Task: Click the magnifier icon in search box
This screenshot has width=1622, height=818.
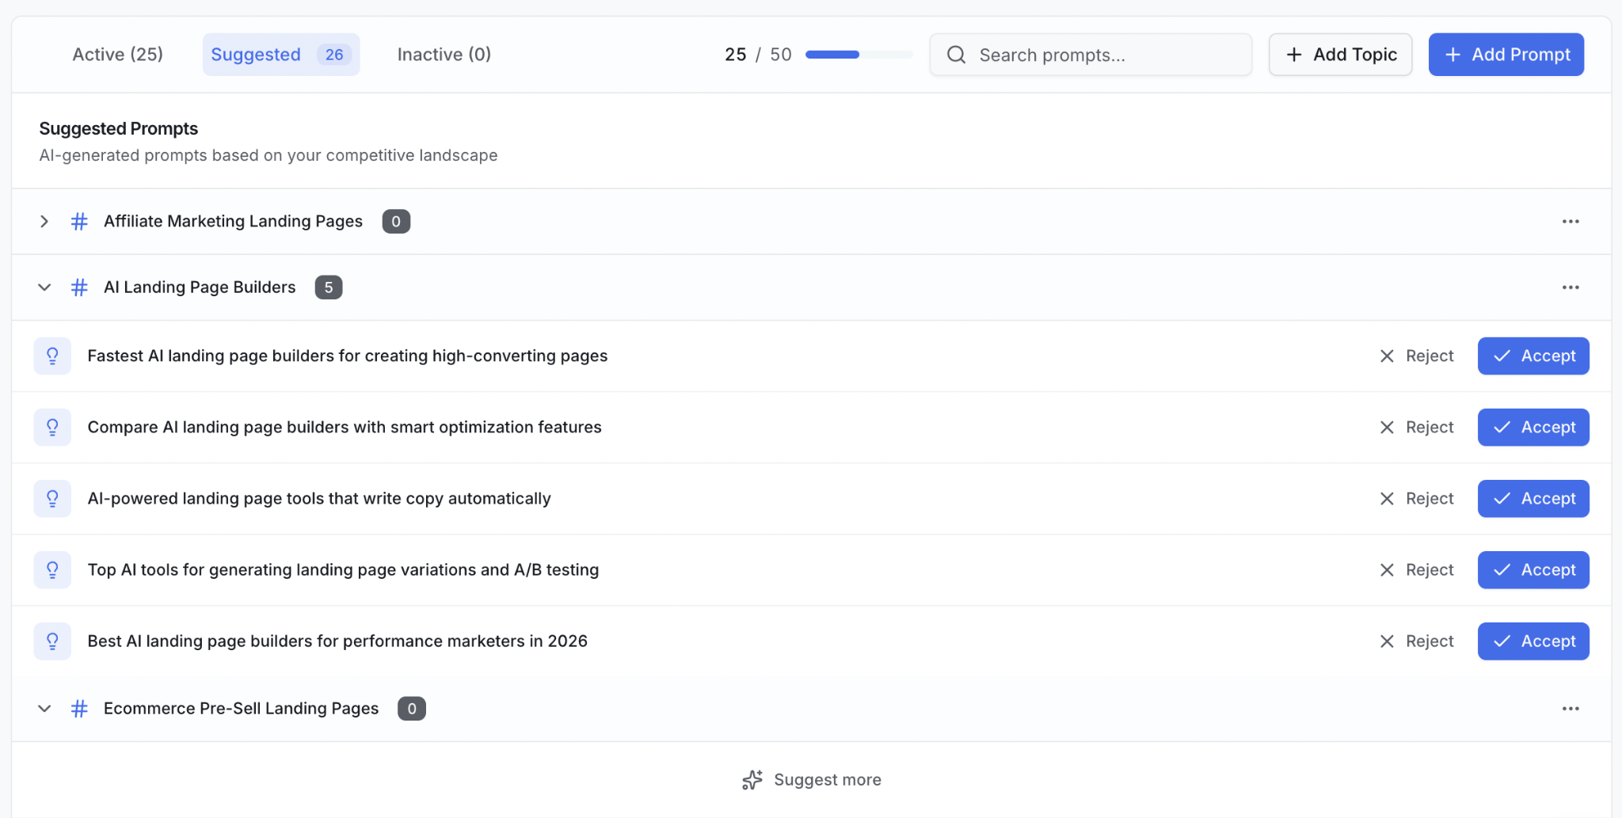Action: tap(956, 55)
